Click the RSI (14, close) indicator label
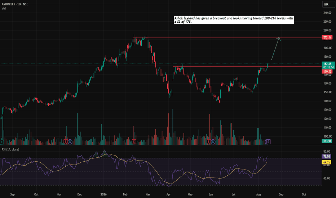The height and width of the screenshot is (198, 336). click(x=10, y=149)
